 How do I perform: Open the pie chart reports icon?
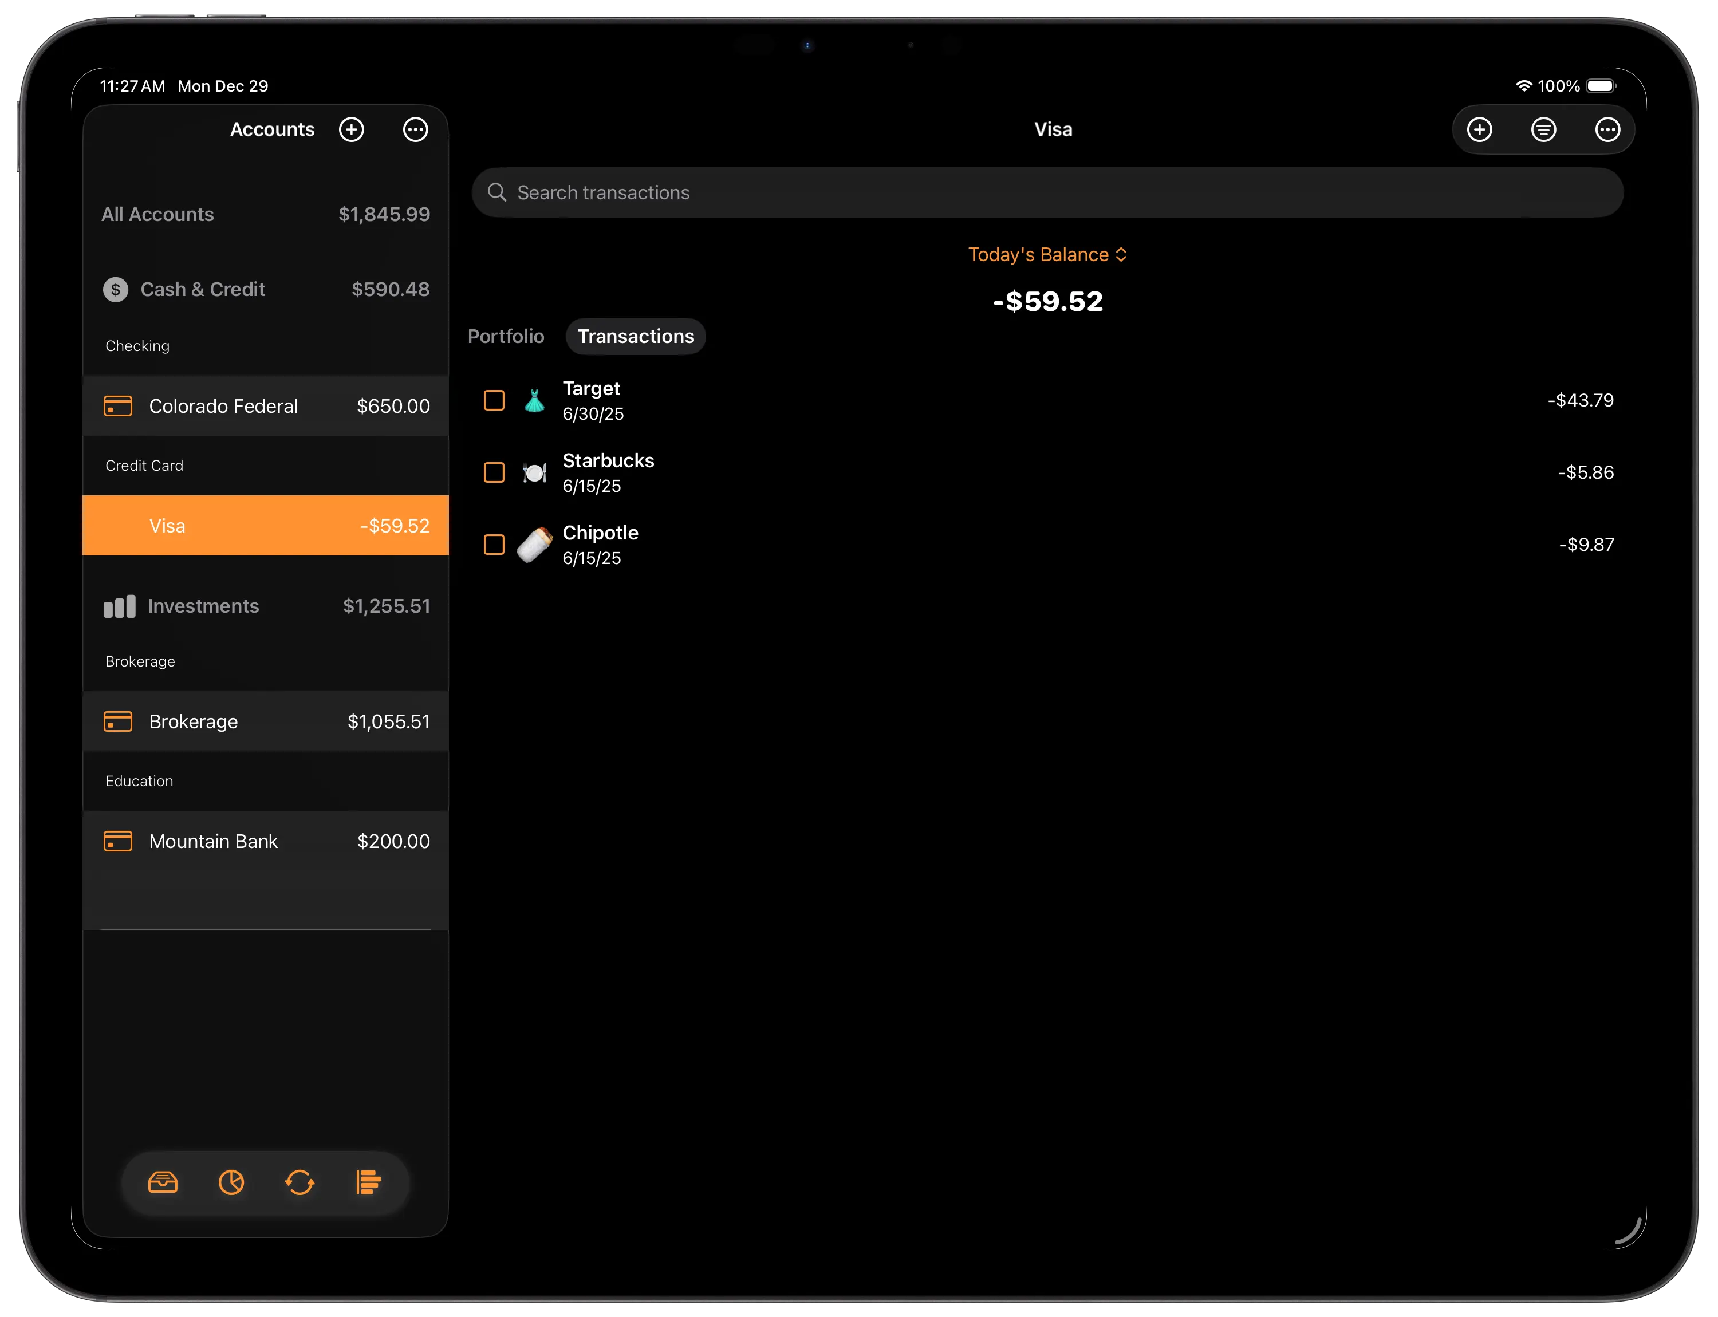231,1182
